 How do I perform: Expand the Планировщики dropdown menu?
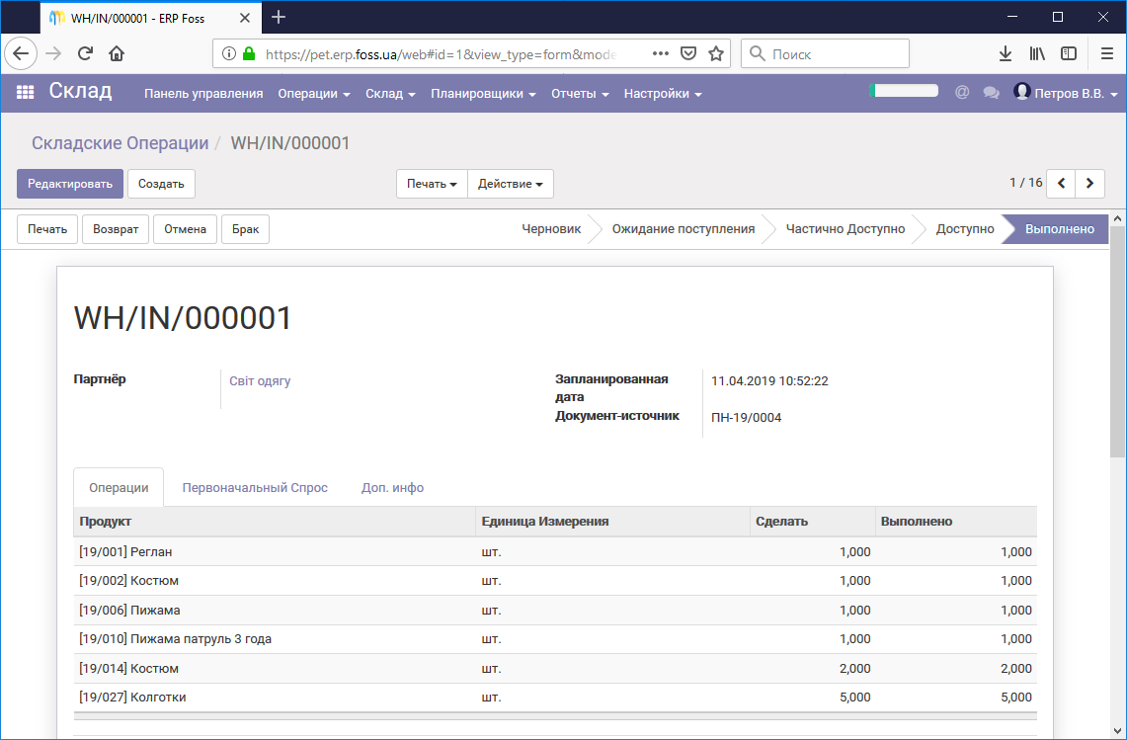[483, 94]
